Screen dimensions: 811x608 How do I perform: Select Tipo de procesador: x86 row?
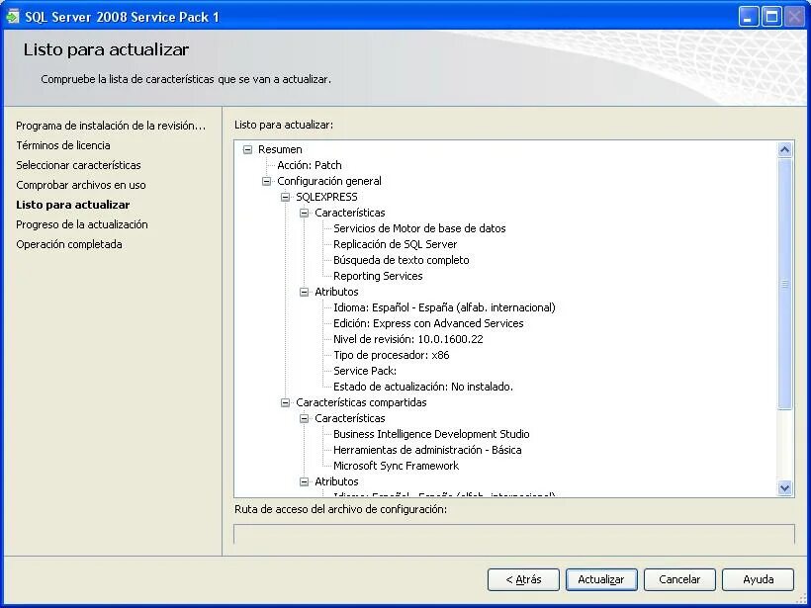click(392, 355)
